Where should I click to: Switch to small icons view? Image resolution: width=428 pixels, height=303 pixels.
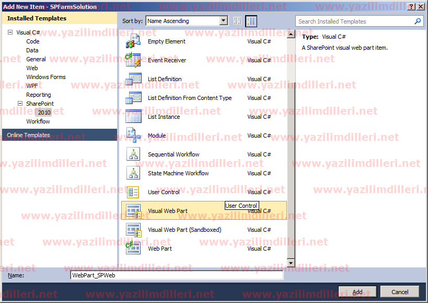click(x=237, y=21)
